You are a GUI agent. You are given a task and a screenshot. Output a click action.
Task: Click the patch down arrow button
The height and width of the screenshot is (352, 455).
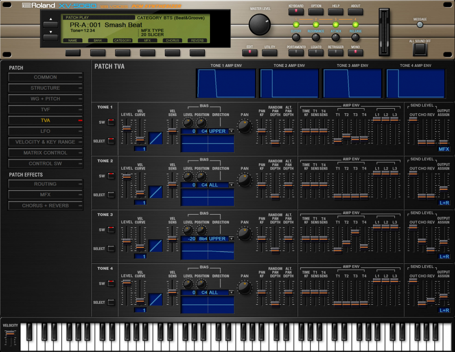[51, 37]
